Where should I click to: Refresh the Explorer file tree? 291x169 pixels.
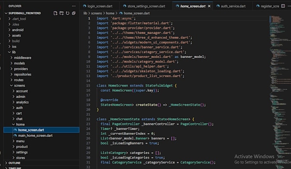point(68,13)
